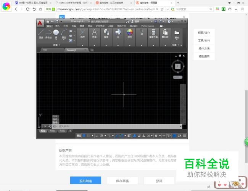Click the blue 发布指南 publish button
Screen dimensions: 248x191
point(85,180)
